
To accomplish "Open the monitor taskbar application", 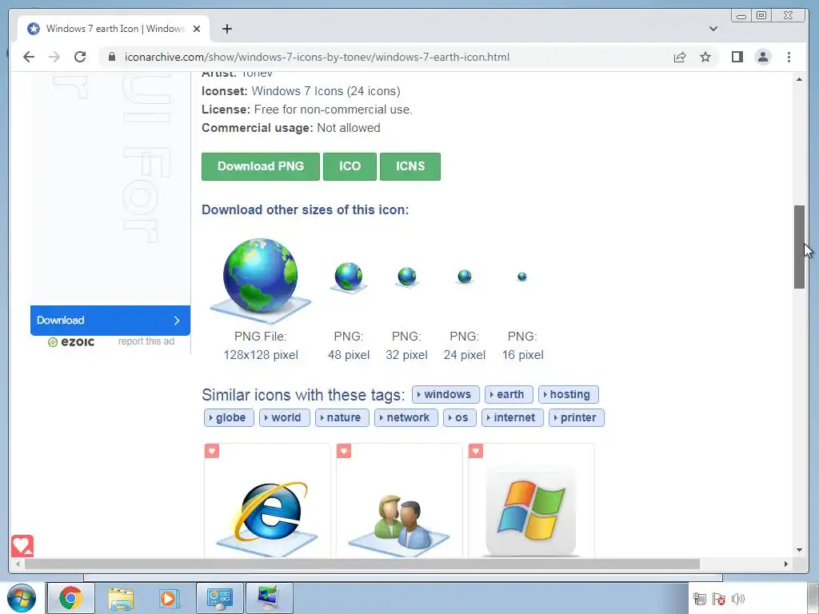I will pos(269,598).
